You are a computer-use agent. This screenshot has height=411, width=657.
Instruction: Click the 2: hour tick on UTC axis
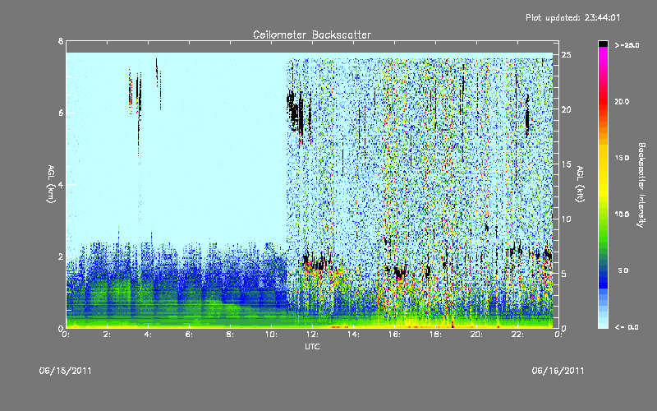107,335
